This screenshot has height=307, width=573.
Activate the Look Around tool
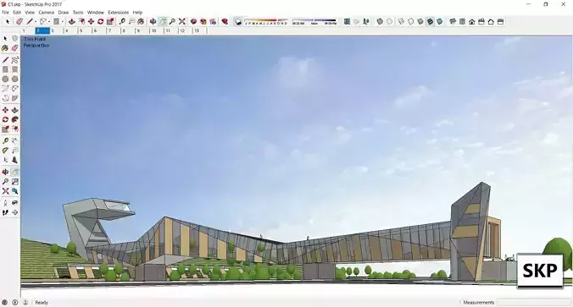pyautogui.click(x=14, y=203)
